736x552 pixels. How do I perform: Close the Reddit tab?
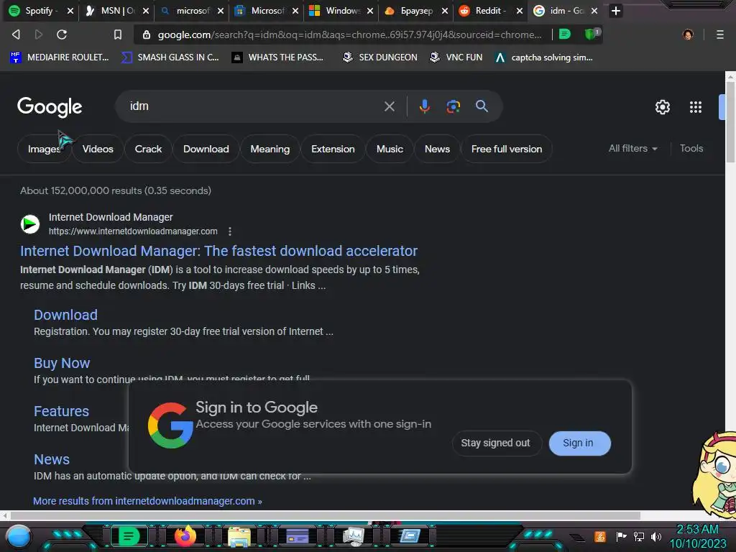(520, 11)
